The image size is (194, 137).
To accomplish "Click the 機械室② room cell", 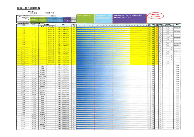I will [43, 94].
